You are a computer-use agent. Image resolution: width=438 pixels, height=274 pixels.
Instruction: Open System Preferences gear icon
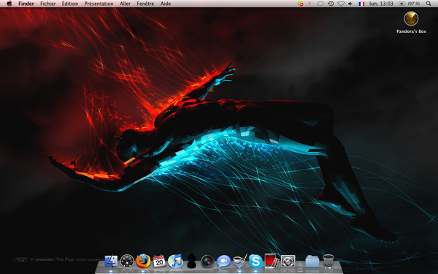click(288, 261)
